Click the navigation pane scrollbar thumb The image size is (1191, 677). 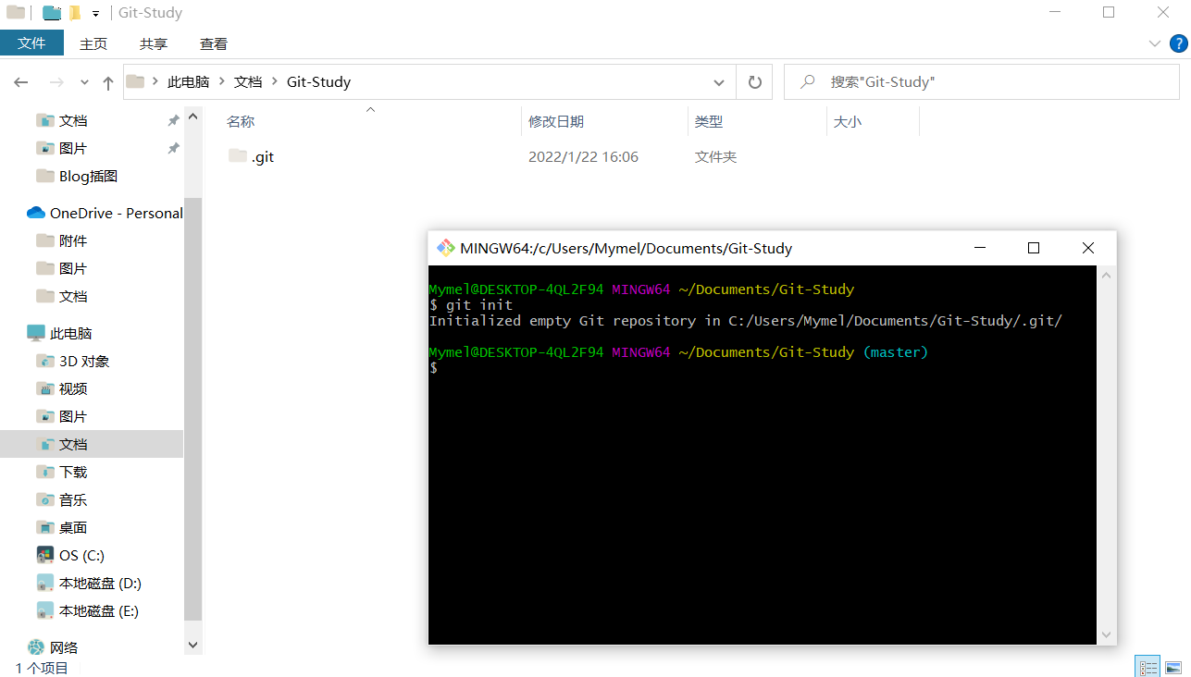[192, 409]
